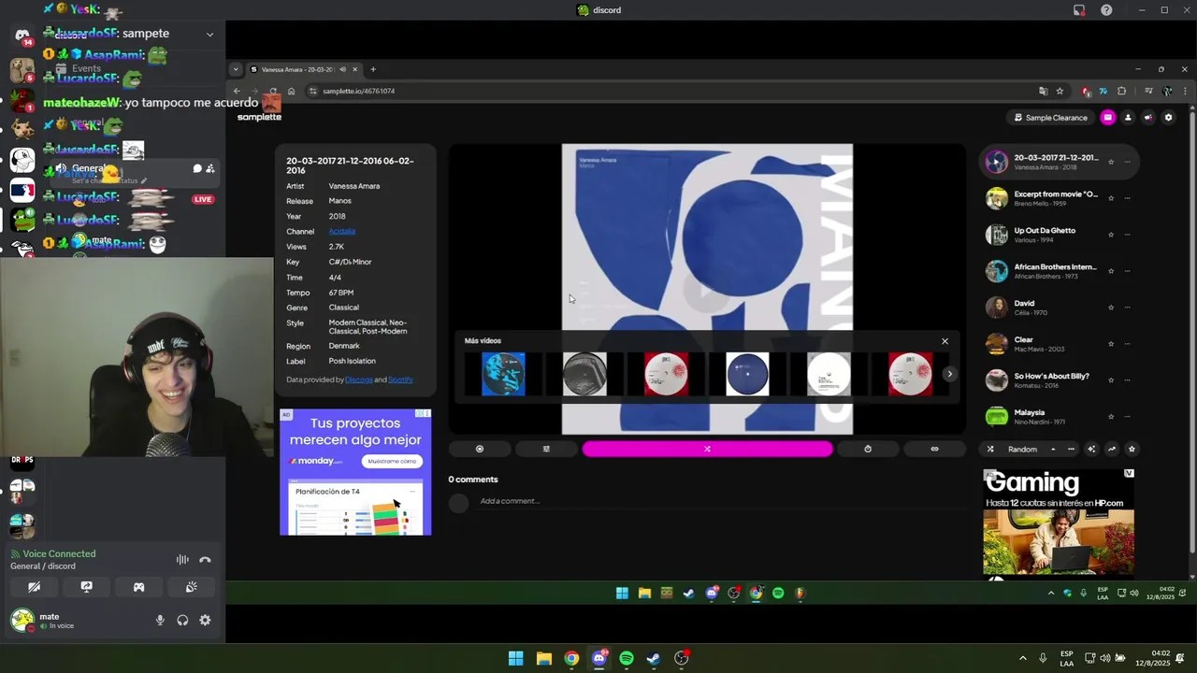This screenshot has width=1197, height=673.
Task: Click the timer history icon below player
Action: click(x=868, y=449)
